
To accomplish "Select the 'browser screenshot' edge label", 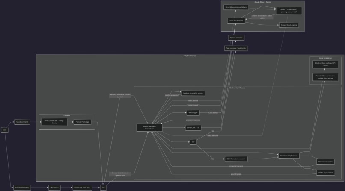I will (x=236, y=166).
